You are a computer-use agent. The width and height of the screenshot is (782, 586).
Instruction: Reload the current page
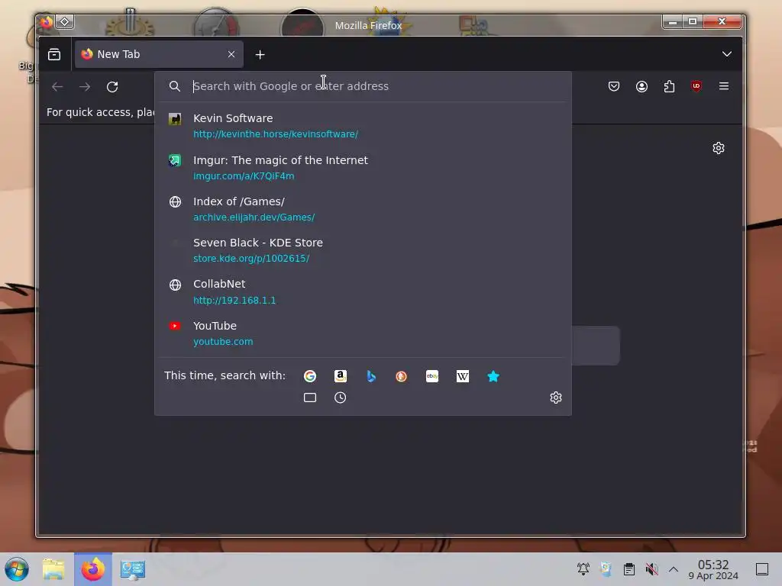tap(112, 87)
